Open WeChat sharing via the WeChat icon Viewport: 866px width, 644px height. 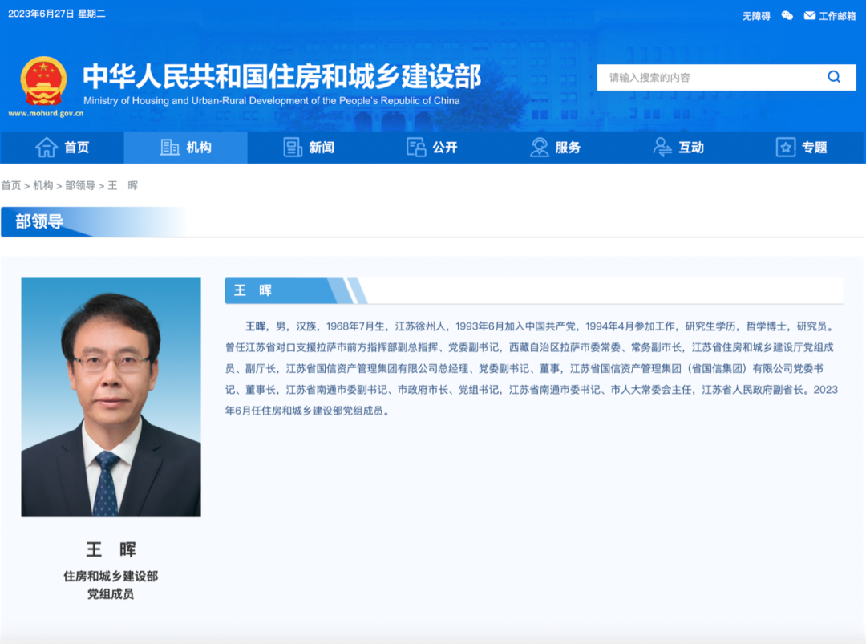[x=788, y=14]
